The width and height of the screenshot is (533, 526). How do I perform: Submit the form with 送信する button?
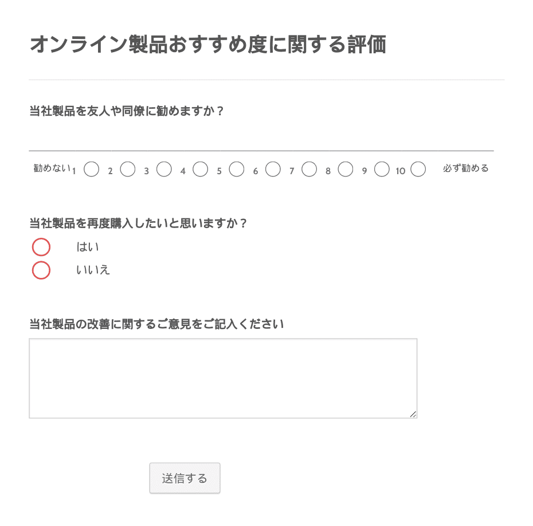[185, 478]
